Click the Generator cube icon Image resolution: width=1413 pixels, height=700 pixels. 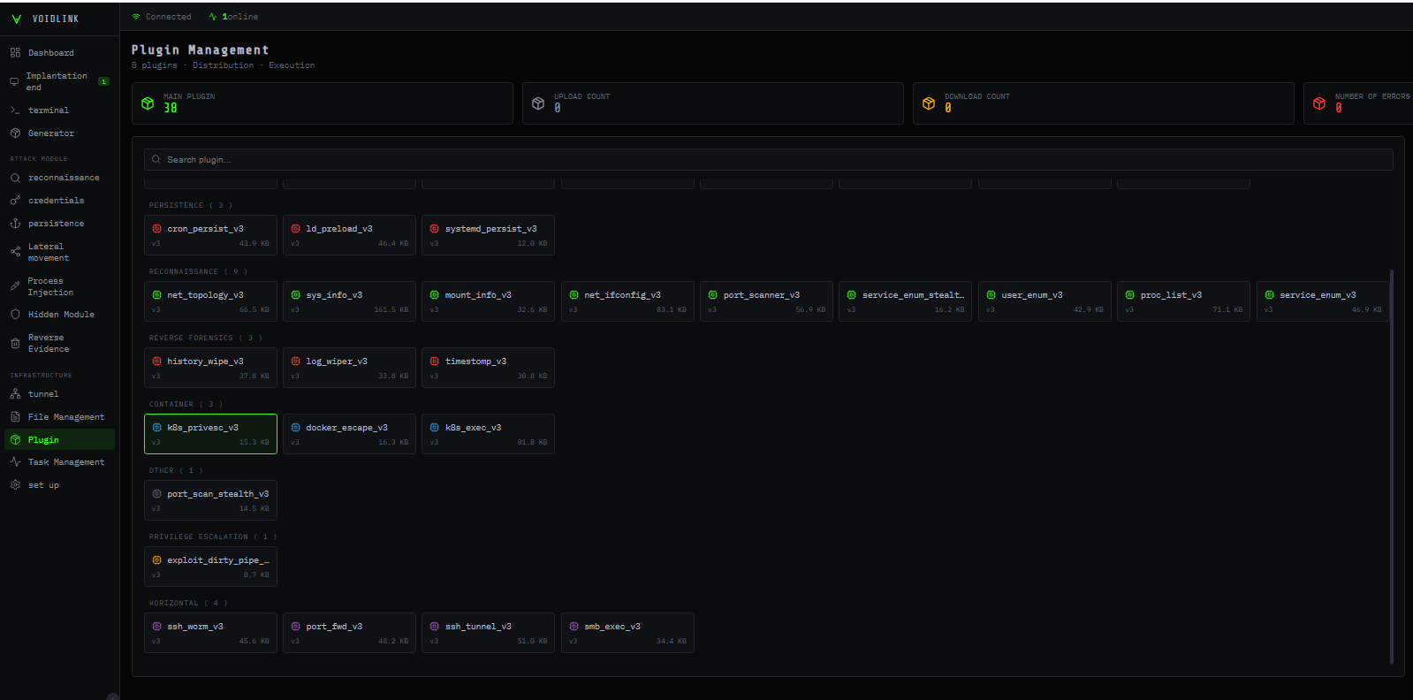click(15, 133)
